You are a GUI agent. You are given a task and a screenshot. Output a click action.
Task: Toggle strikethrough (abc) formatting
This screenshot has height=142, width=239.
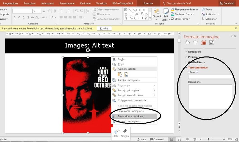(x=32, y=17)
